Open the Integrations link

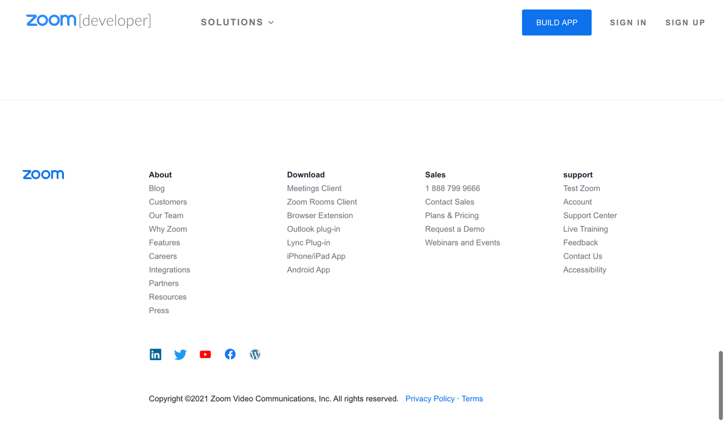[x=170, y=270]
